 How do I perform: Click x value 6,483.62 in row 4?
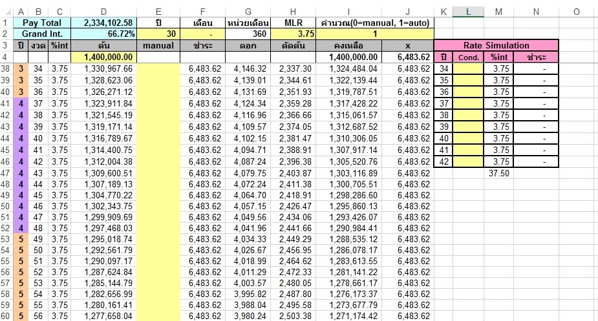[408, 57]
